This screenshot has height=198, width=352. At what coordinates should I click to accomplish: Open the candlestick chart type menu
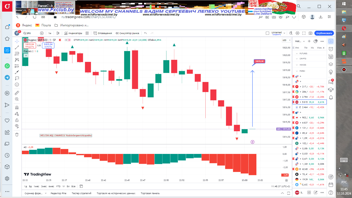click(58, 33)
